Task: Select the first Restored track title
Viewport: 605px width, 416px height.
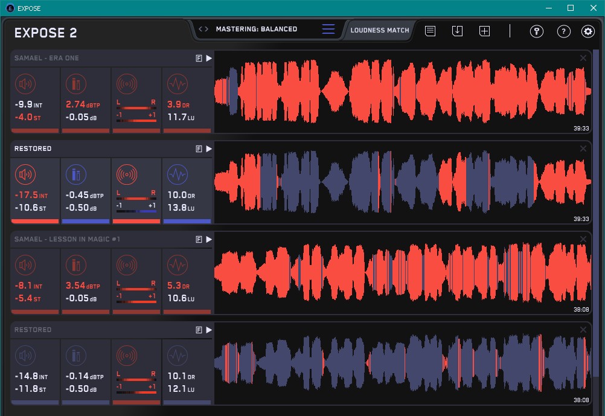Action: [33, 149]
